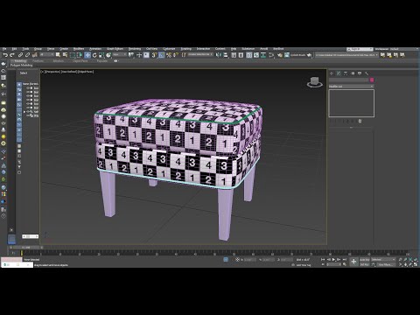Click the Mirror tool icon
Viewport: 420px width, 315px height.
click(219, 55)
